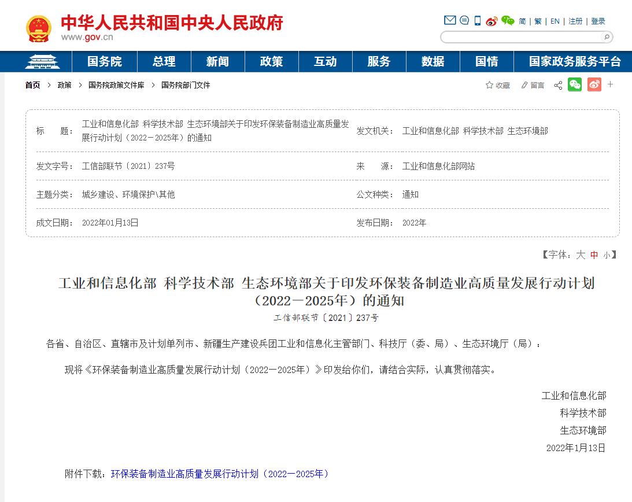Viewport: 632px width, 502px height.
Task: Set font size to 大
Action: [x=581, y=254]
